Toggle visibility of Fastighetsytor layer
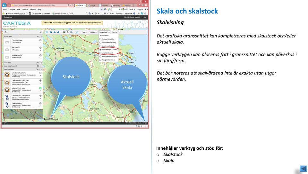This screenshot has height=174, width=308. (x=40, y=40)
